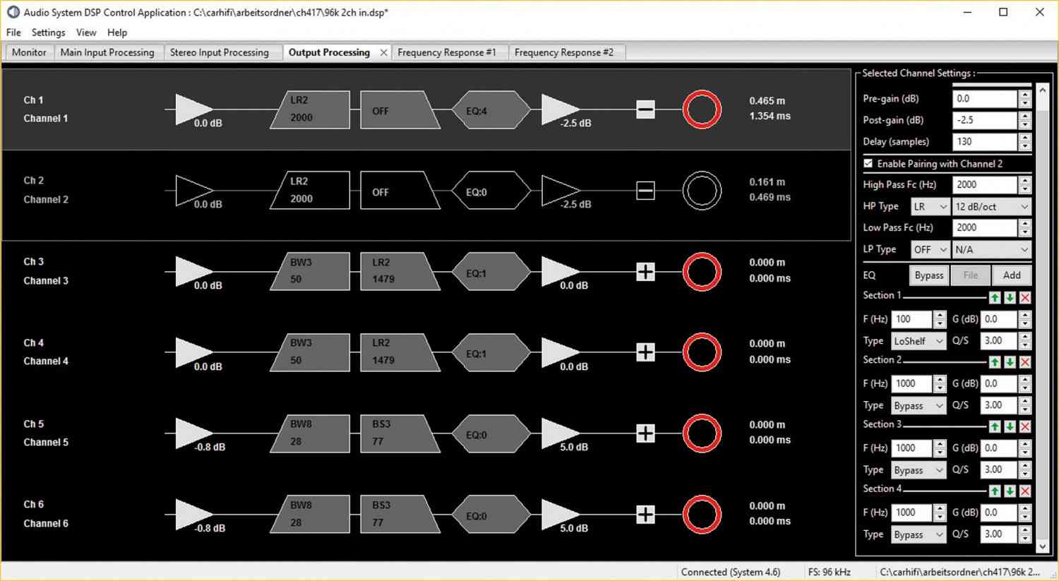1059x581 pixels.
Task: Toggle Channel 1 polarity minus icon
Action: tap(645, 109)
